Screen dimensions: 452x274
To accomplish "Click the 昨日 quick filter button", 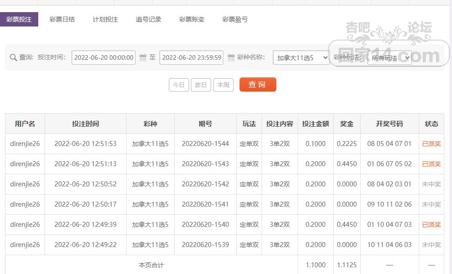I will (x=201, y=85).
